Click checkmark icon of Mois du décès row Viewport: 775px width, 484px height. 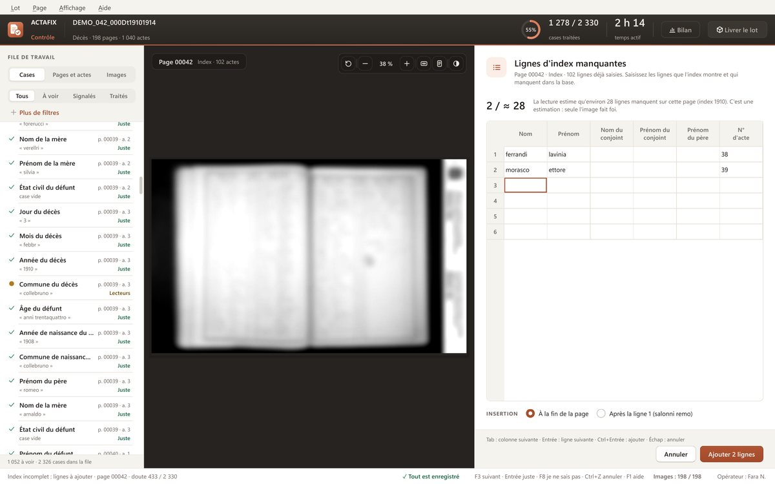point(12,236)
